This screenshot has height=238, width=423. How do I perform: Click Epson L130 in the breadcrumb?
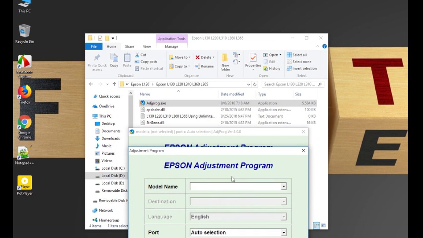click(x=140, y=84)
